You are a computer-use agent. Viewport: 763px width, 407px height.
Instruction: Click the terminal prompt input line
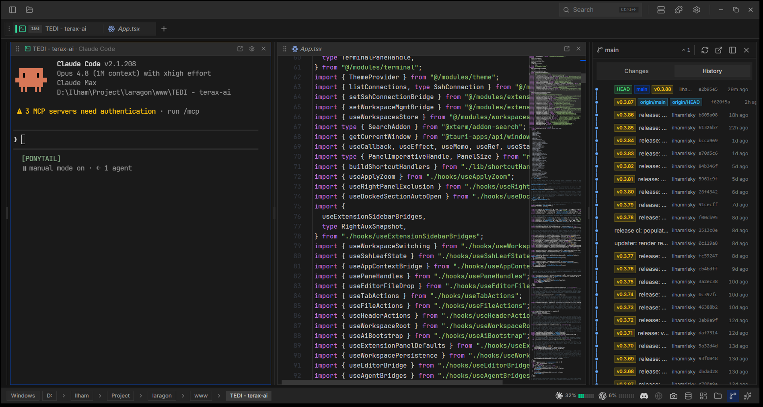click(136, 139)
